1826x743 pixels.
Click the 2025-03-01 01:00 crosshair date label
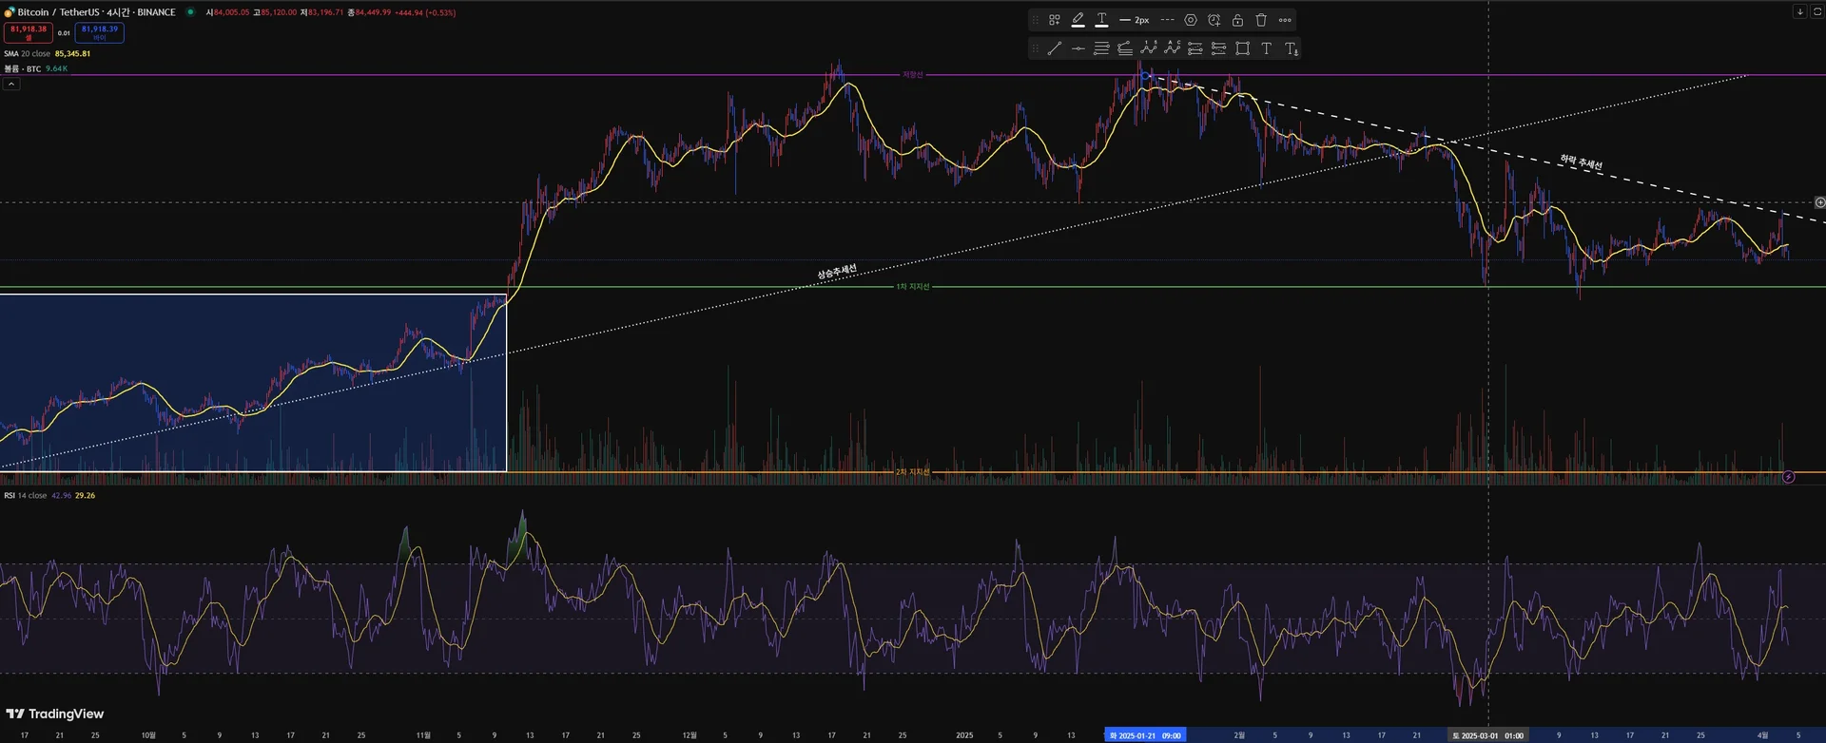point(1487,735)
